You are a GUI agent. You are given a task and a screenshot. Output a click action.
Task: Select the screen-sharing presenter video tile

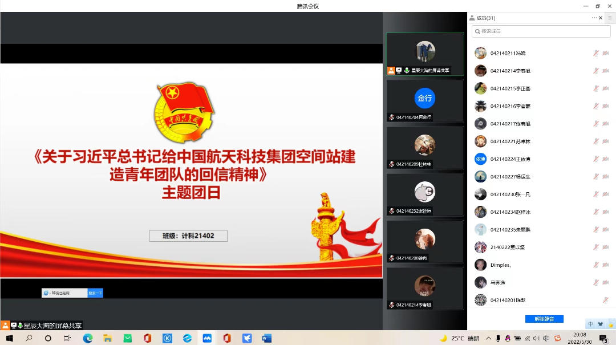pyautogui.click(x=425, y=54)
